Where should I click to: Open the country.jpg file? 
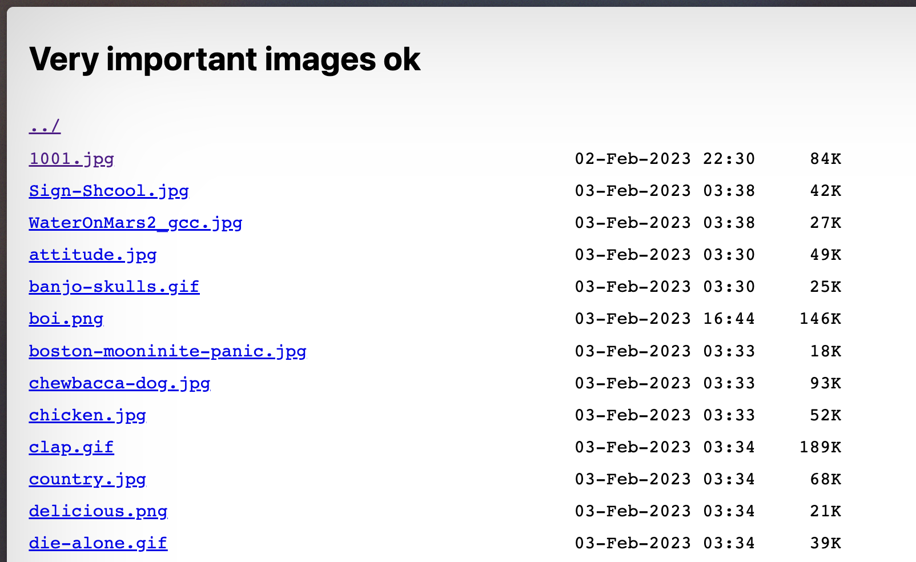(x=87, y=479)
